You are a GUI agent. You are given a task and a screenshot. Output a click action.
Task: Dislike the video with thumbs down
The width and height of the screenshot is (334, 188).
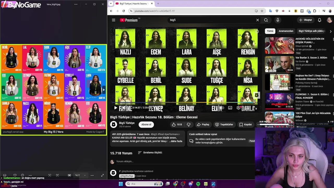tap(189, 125)
